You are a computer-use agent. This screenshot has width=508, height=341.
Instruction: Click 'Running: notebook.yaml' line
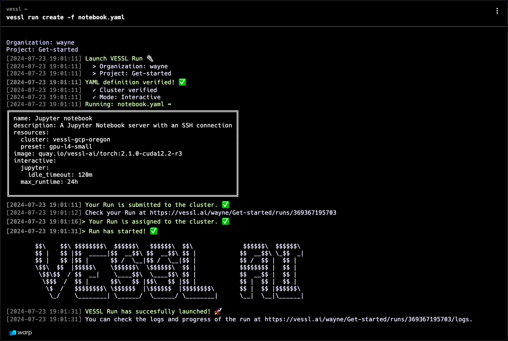(x=128, y=104)
